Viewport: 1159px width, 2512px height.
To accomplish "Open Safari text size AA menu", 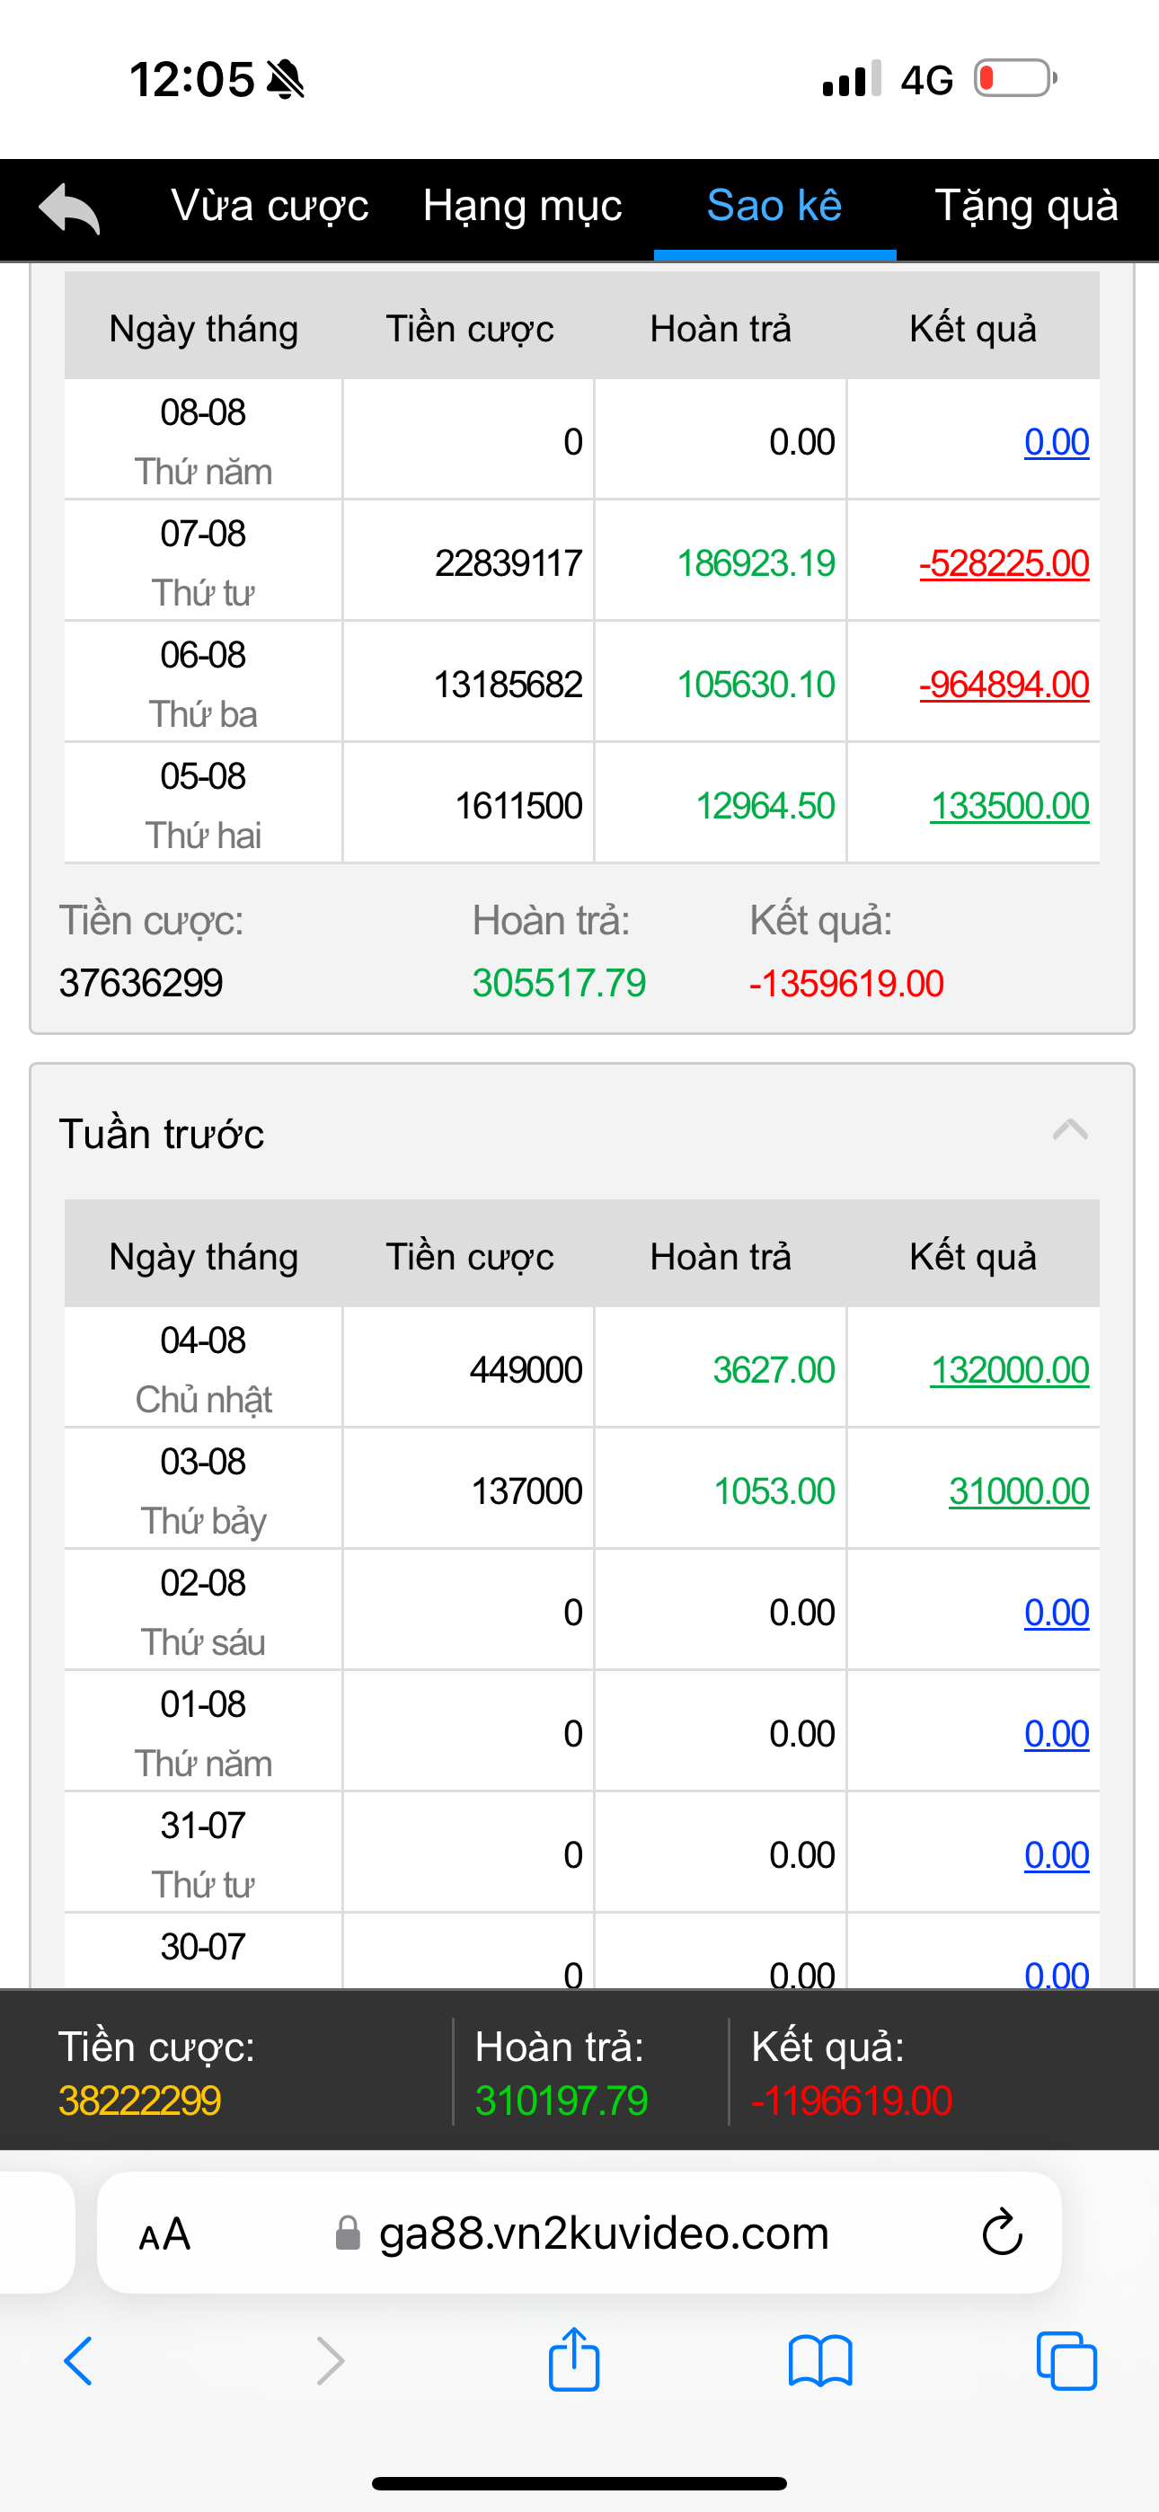I will click(x=164, y=2234).
